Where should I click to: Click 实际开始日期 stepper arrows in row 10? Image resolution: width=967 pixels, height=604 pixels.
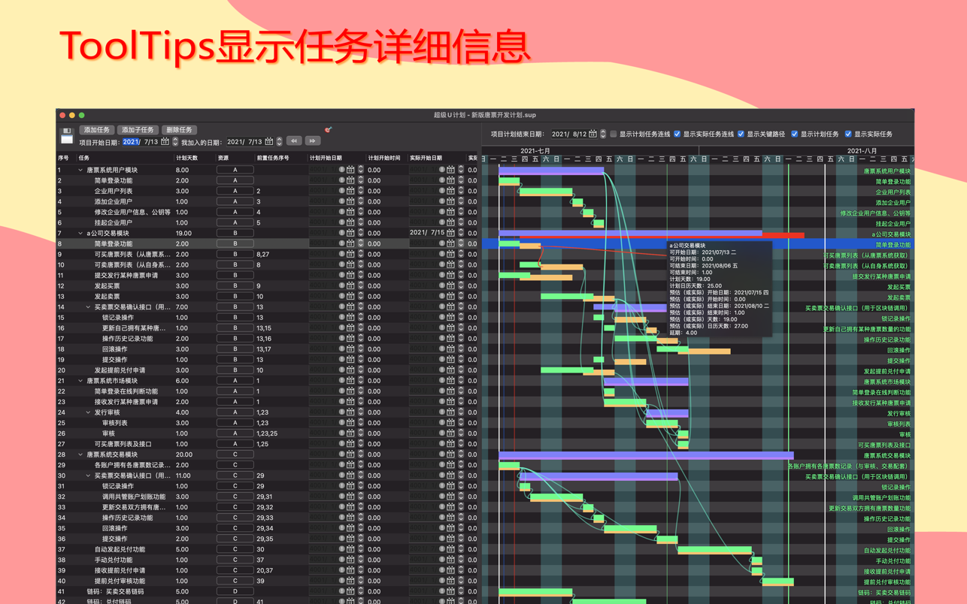[460, 264]
